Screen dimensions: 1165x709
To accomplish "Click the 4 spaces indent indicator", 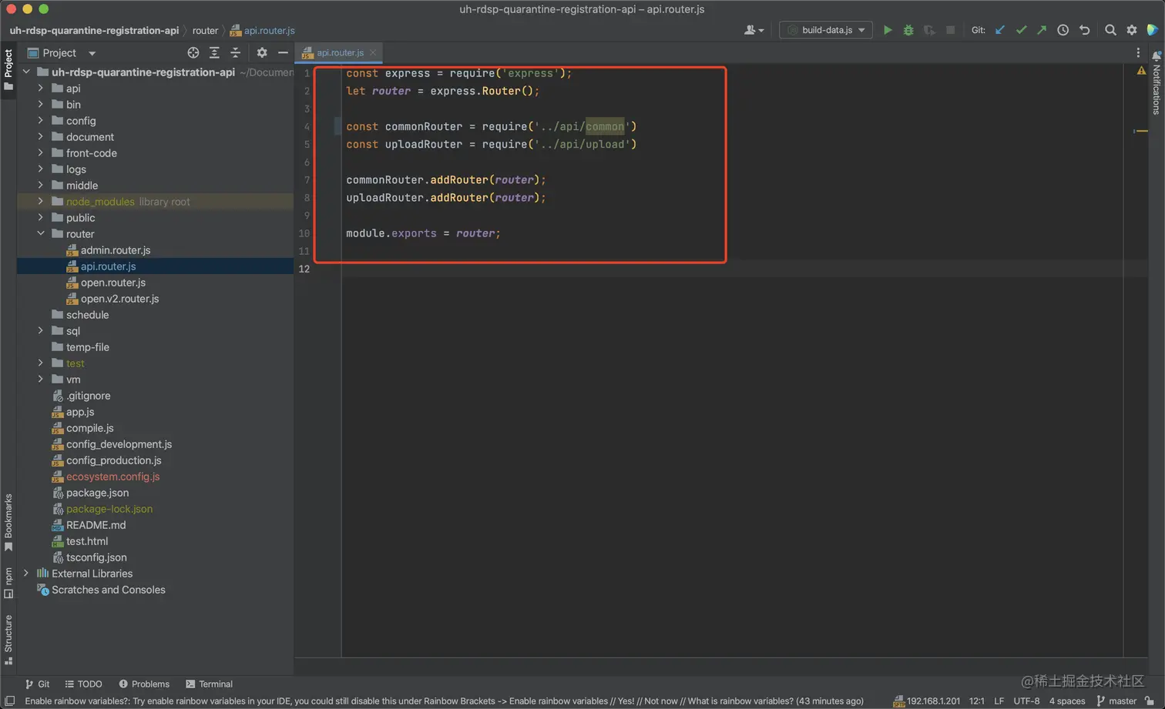I will (1066, 701).
